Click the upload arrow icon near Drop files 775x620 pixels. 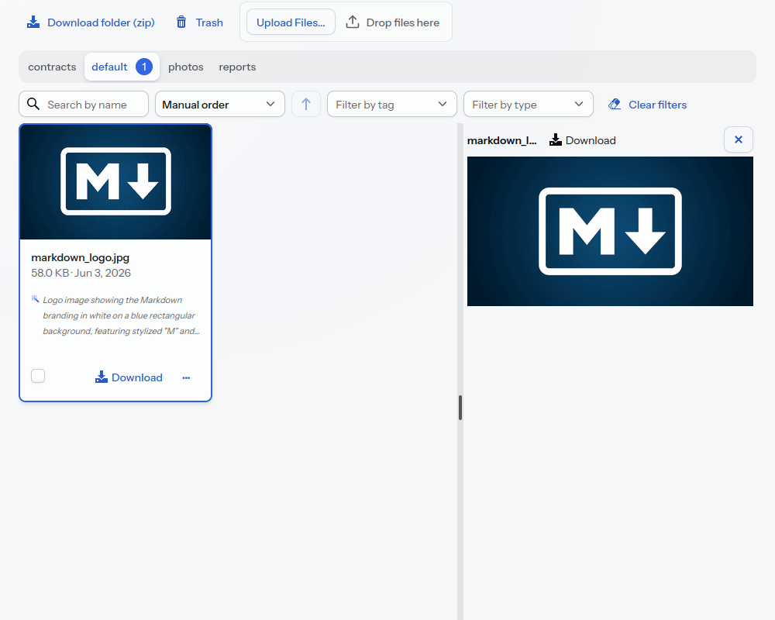point(353,22)
